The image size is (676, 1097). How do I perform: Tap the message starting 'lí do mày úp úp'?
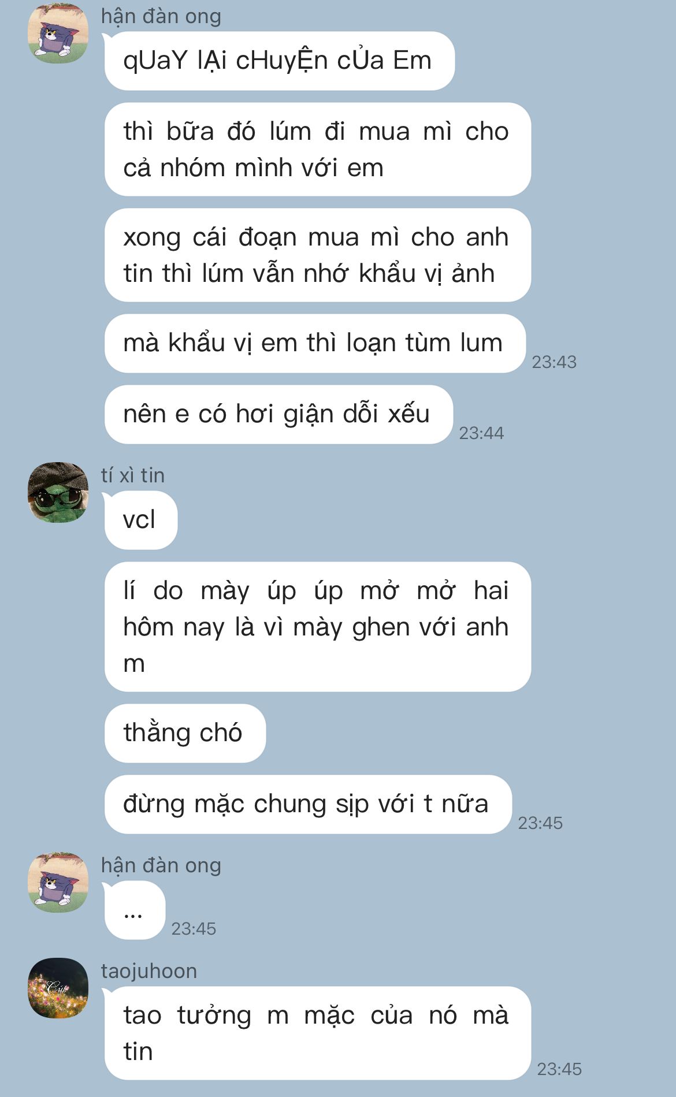pyautogui.click(x=318, y=627)
